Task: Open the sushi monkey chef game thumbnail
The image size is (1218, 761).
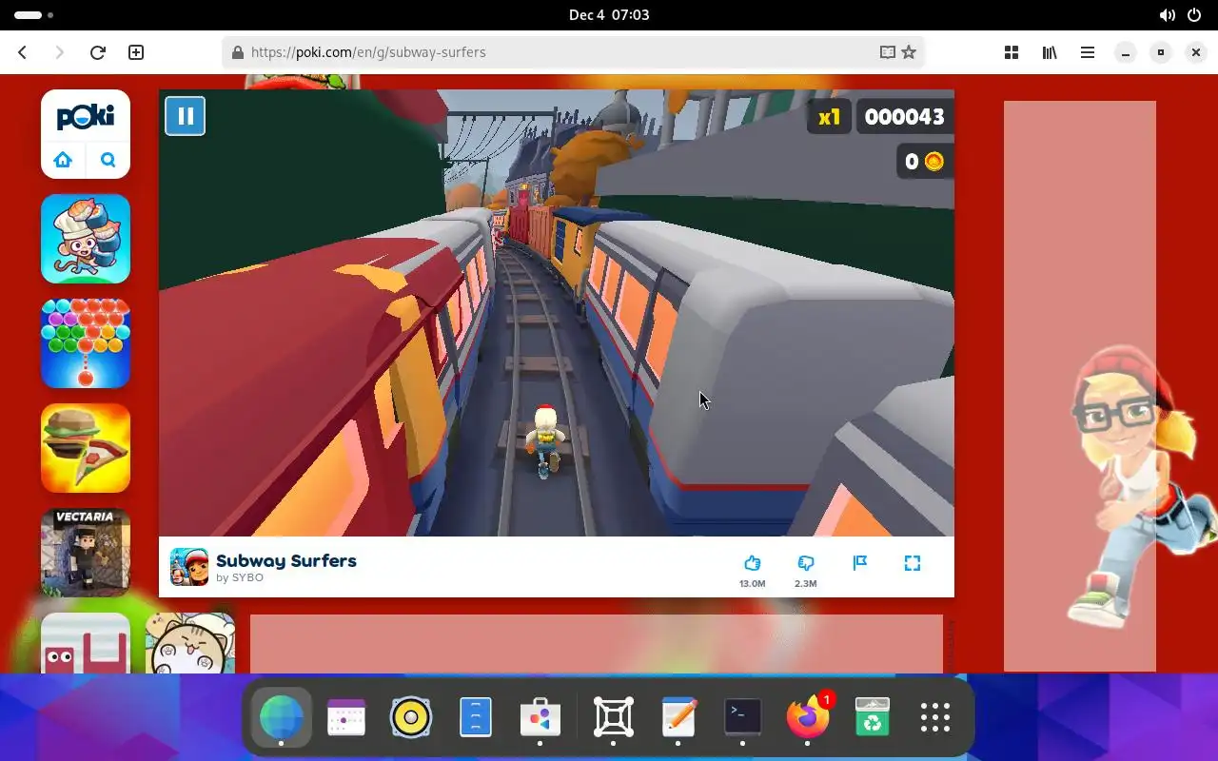Action: pos(86,239)
